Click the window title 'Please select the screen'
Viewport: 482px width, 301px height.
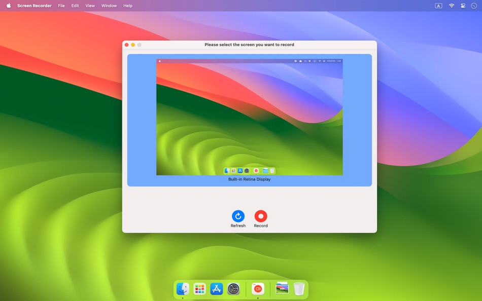(x=249, y=45)
